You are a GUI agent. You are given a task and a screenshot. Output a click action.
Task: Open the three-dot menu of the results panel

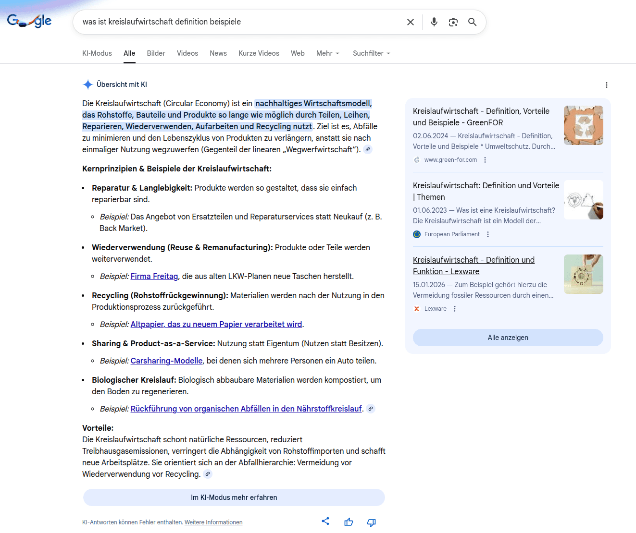click(607, 85)
